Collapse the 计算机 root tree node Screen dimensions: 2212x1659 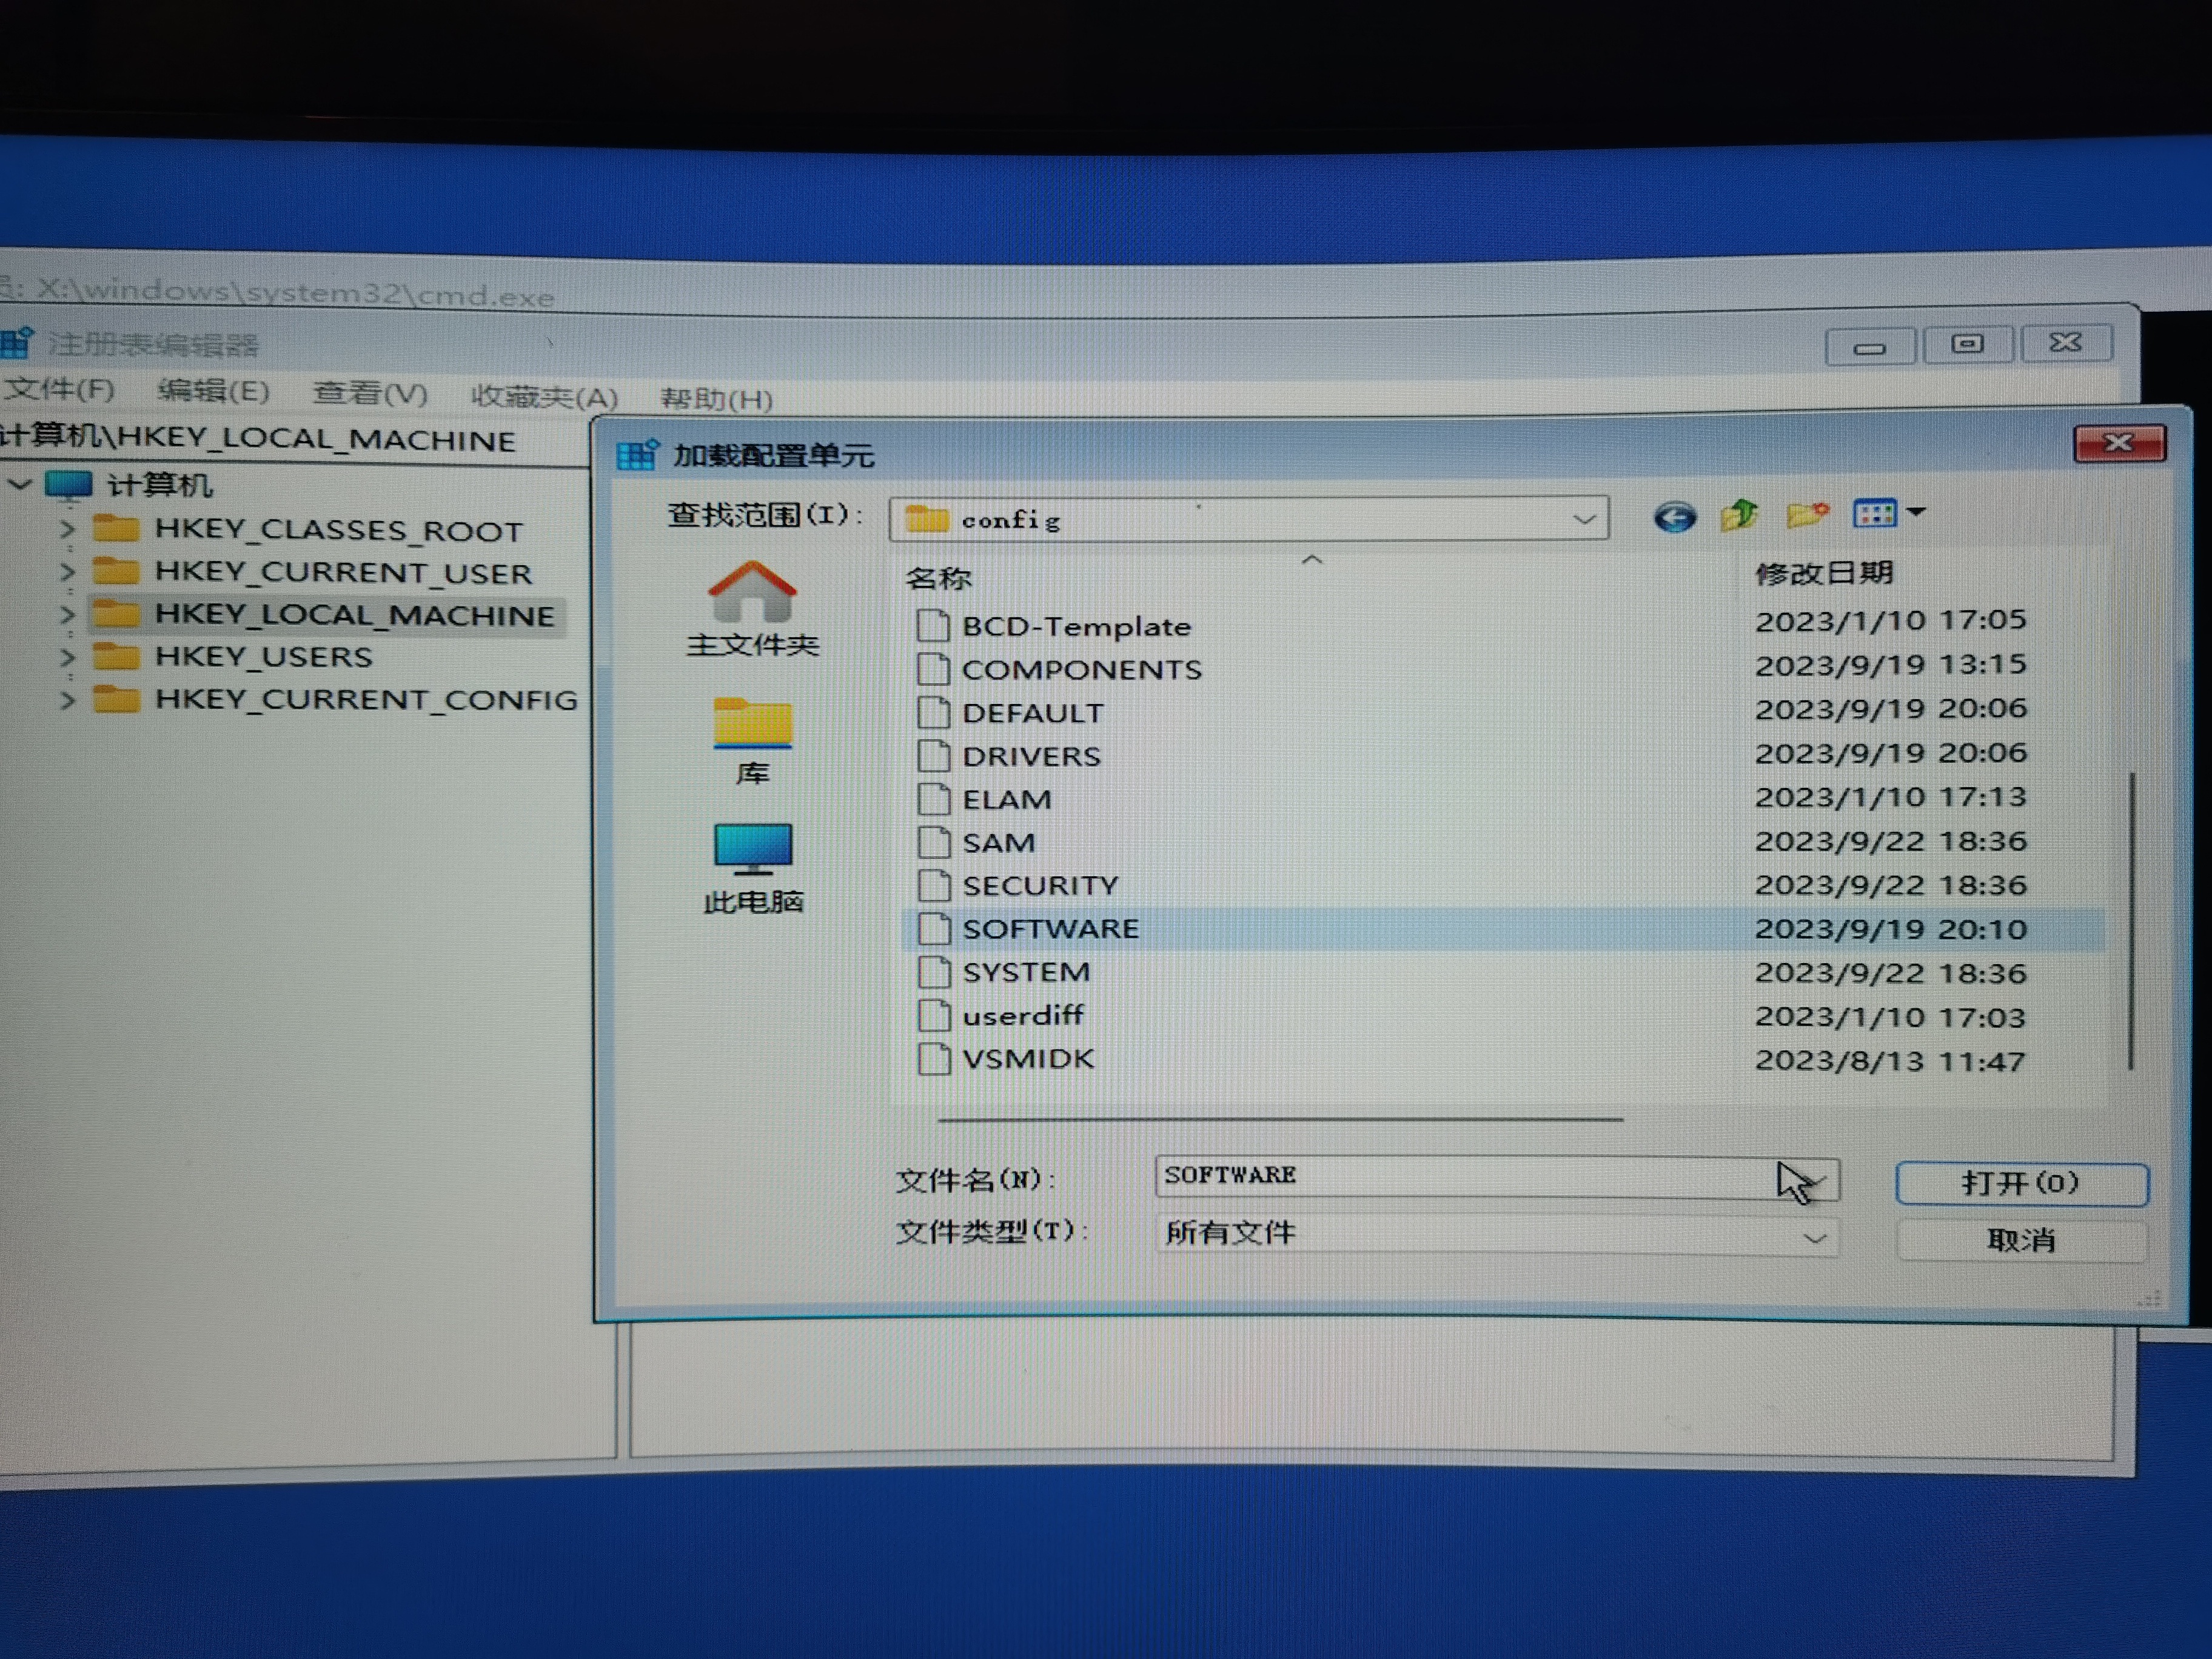20,485
